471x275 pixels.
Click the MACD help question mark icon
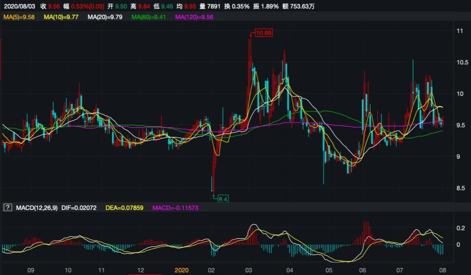coord(7,207)
